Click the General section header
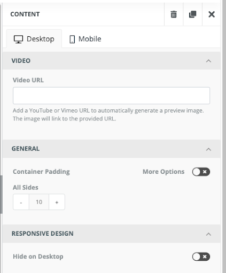The height and width of the screenshot is (273, 226). 112,149
